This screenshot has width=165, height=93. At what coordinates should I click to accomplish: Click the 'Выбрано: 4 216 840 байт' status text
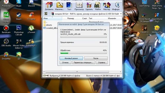(x=65, y=76)
